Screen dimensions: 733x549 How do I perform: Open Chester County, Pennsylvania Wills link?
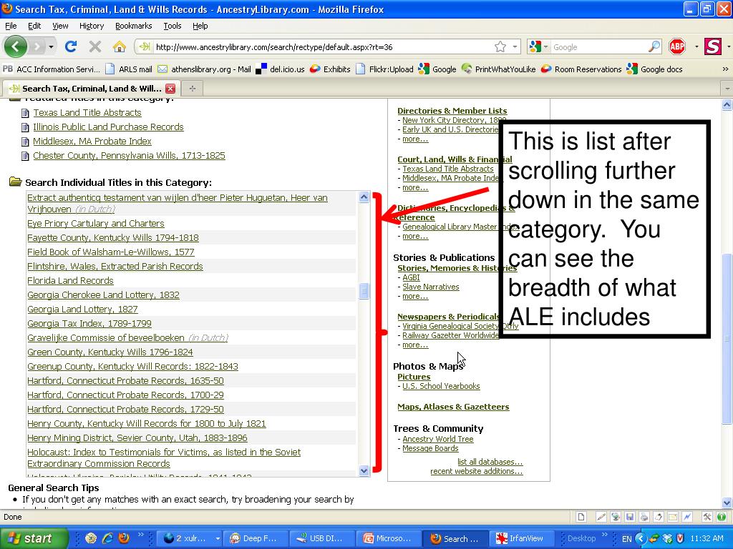pos(129,155)
